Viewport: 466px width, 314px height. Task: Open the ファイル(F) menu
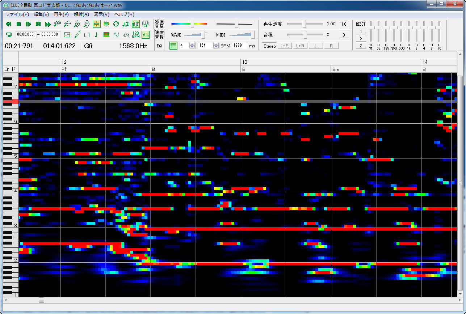click(17, 14)
